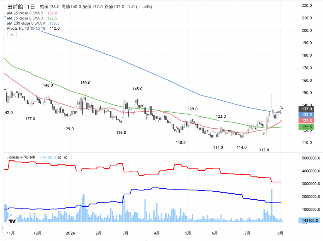The image size is (323, 241).
Task: Click the blue 133.5 price label on the axis
Action: click(306, 115)
